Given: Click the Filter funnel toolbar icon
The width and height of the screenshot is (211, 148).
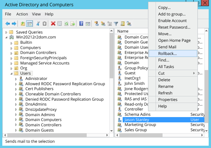Looking at the screenshot, I should point(116,24).
